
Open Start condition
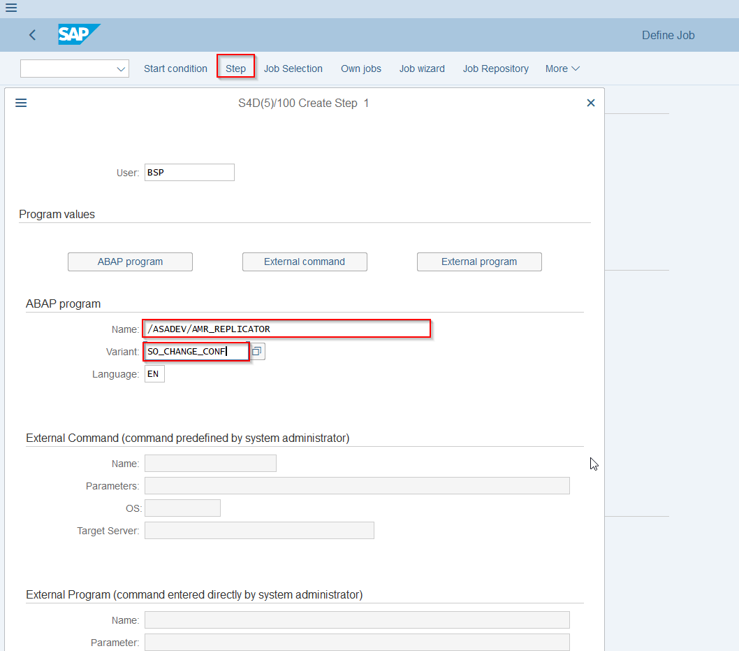[175, 69]
